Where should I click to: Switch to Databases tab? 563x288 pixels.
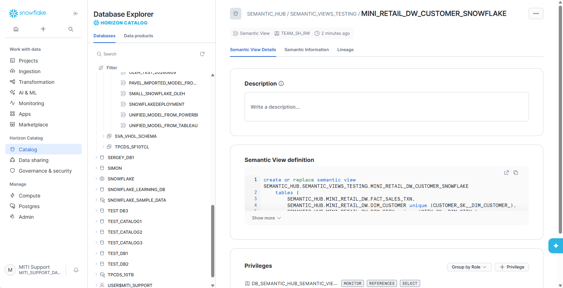point(104,36)
